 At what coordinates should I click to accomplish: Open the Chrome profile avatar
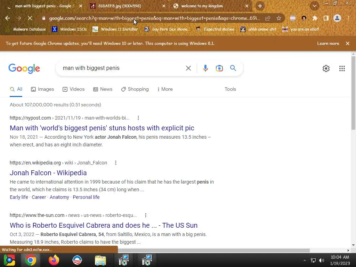point(337,18)
